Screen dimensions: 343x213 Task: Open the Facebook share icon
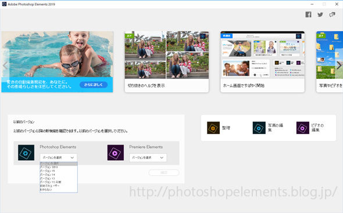pos(309,15)
